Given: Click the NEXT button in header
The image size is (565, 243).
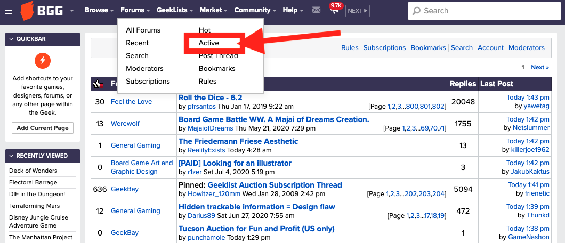Looking at the screenshot, I should tap(358, 11).
